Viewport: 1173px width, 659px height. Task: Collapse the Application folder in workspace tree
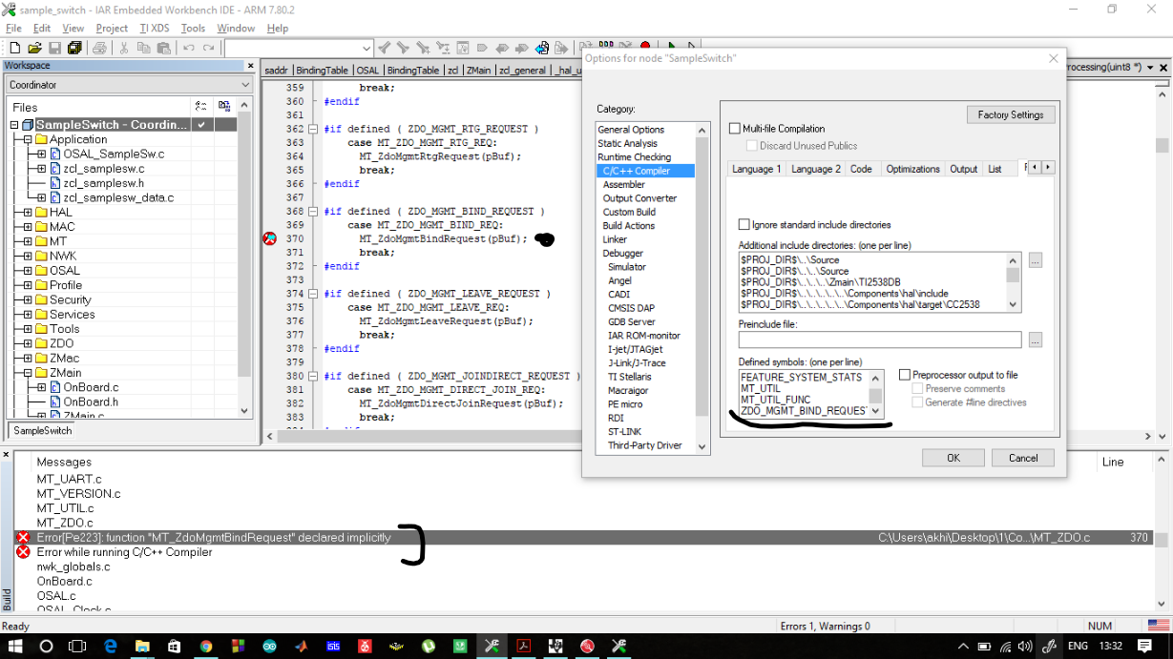(x=28, y=139)
